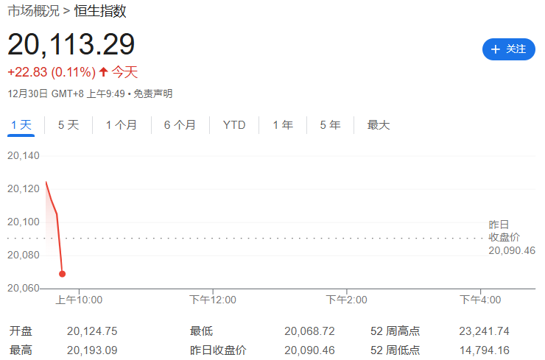Click the 最高 value 20,193.09
This screenshot has height=360, width=545.
point(92,350)
